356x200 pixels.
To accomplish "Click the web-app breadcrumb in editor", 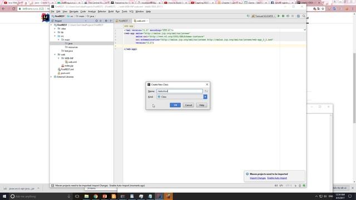I will click(128, 26).
